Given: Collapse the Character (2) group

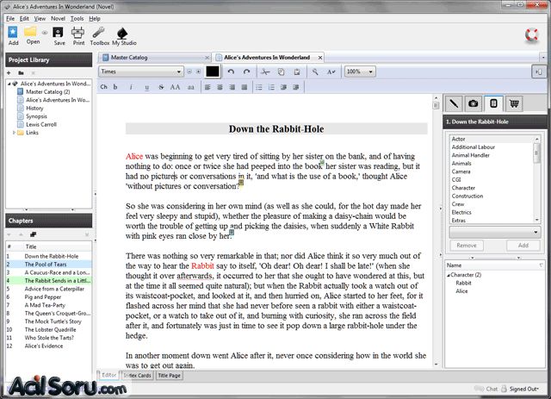Looking at the screenshot, I should 449,275.
